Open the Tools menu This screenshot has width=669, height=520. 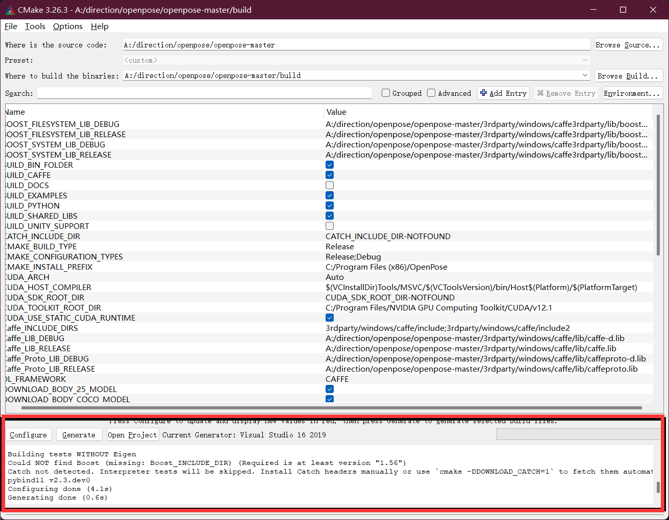[35, 27]
